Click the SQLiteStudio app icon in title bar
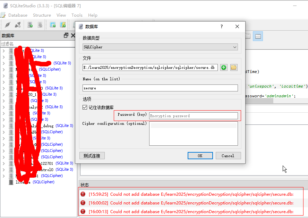Image resolution: width=308 pixels, height=218 pixels. click(x=6, y=6)
